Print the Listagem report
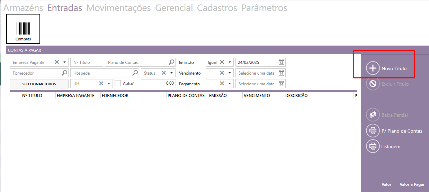429x192 pixels. pyautogui.click(x=373, y=146)
